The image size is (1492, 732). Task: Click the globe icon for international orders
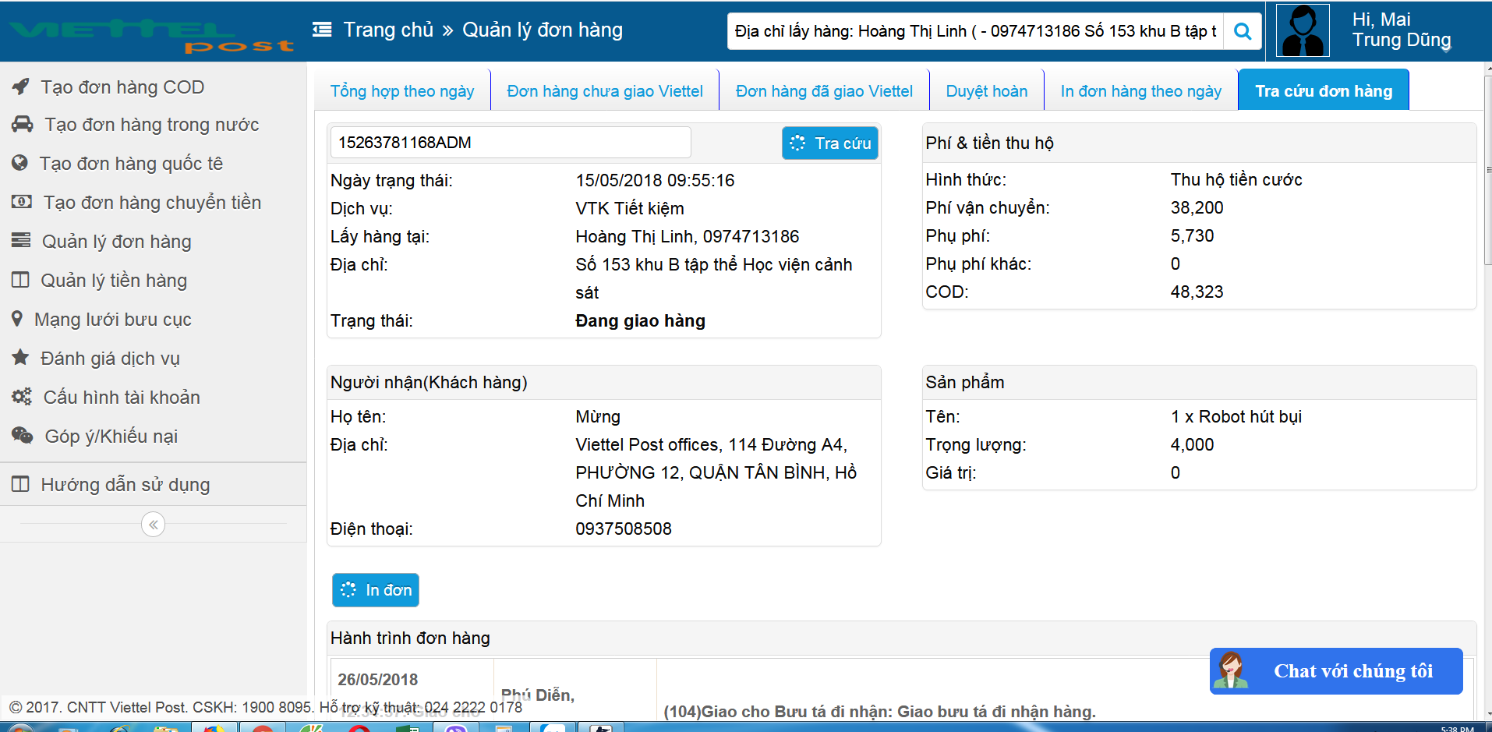pos(20,164)
